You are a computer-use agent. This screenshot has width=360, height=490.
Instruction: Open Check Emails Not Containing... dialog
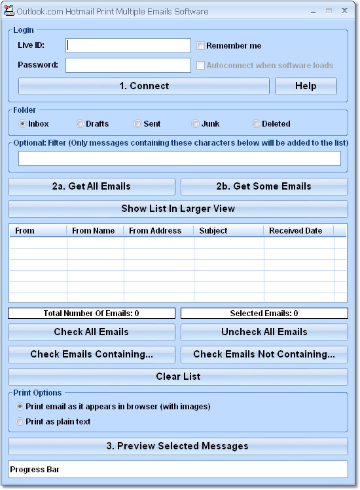pos(264,354)
